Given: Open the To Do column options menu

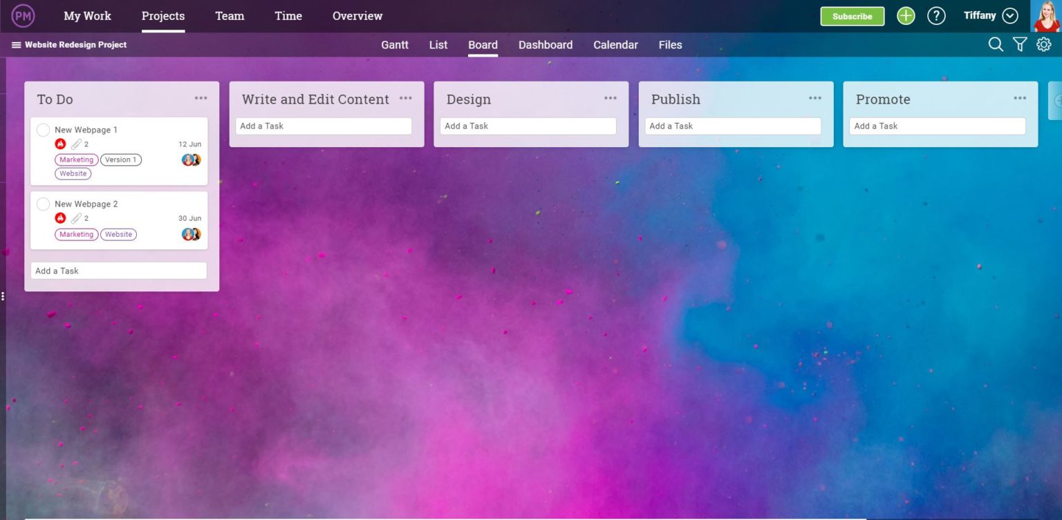Looking at the screenshot, I should click(x=201, y=98).
